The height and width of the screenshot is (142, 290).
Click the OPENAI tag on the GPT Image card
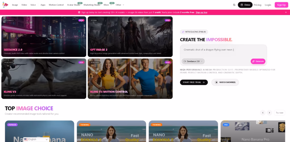click(x=94, y=20)
